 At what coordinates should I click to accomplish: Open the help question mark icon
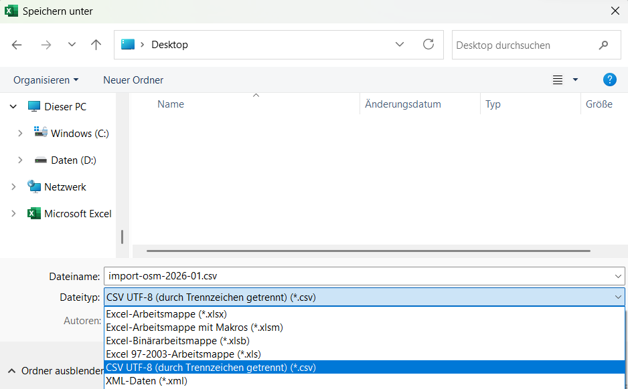(x=609, y=80)
